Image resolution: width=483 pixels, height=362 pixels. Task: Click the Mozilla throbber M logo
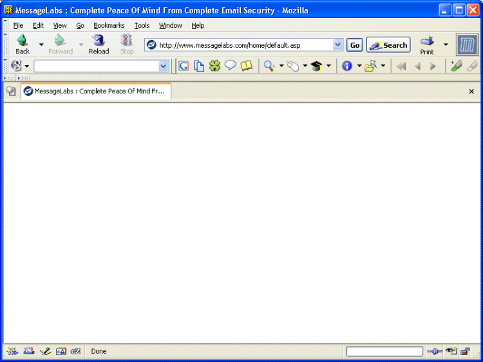468,45
